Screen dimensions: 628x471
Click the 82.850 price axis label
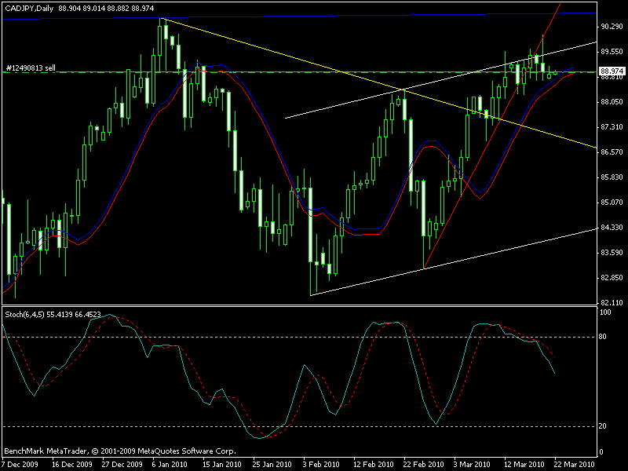(x=612, y=278)
